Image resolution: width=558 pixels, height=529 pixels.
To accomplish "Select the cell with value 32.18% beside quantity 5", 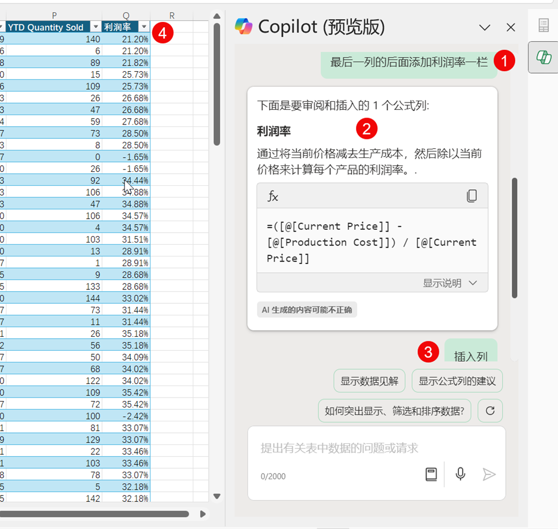I will tap(126, 487).
